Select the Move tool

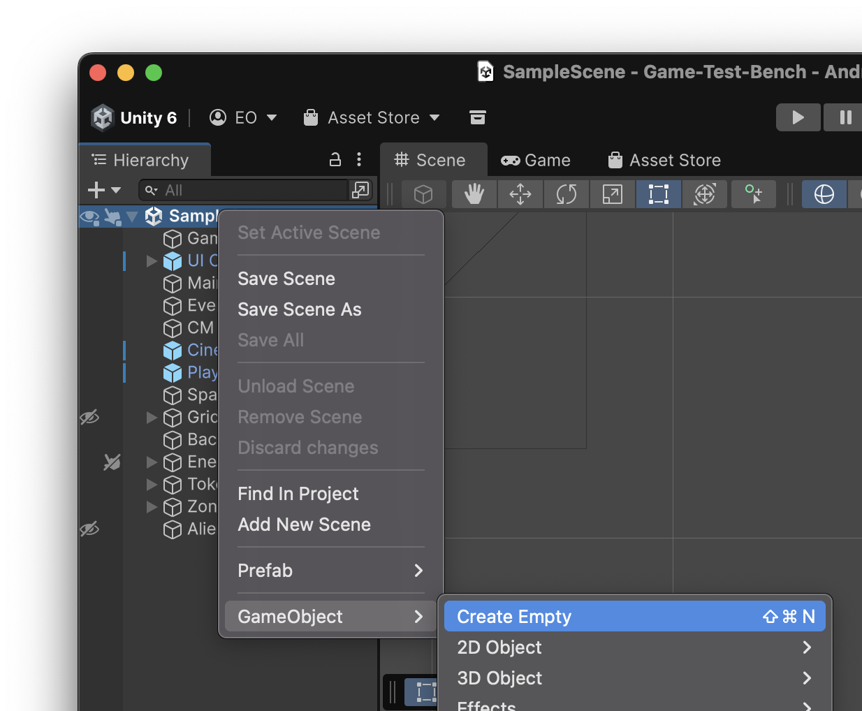520,194
